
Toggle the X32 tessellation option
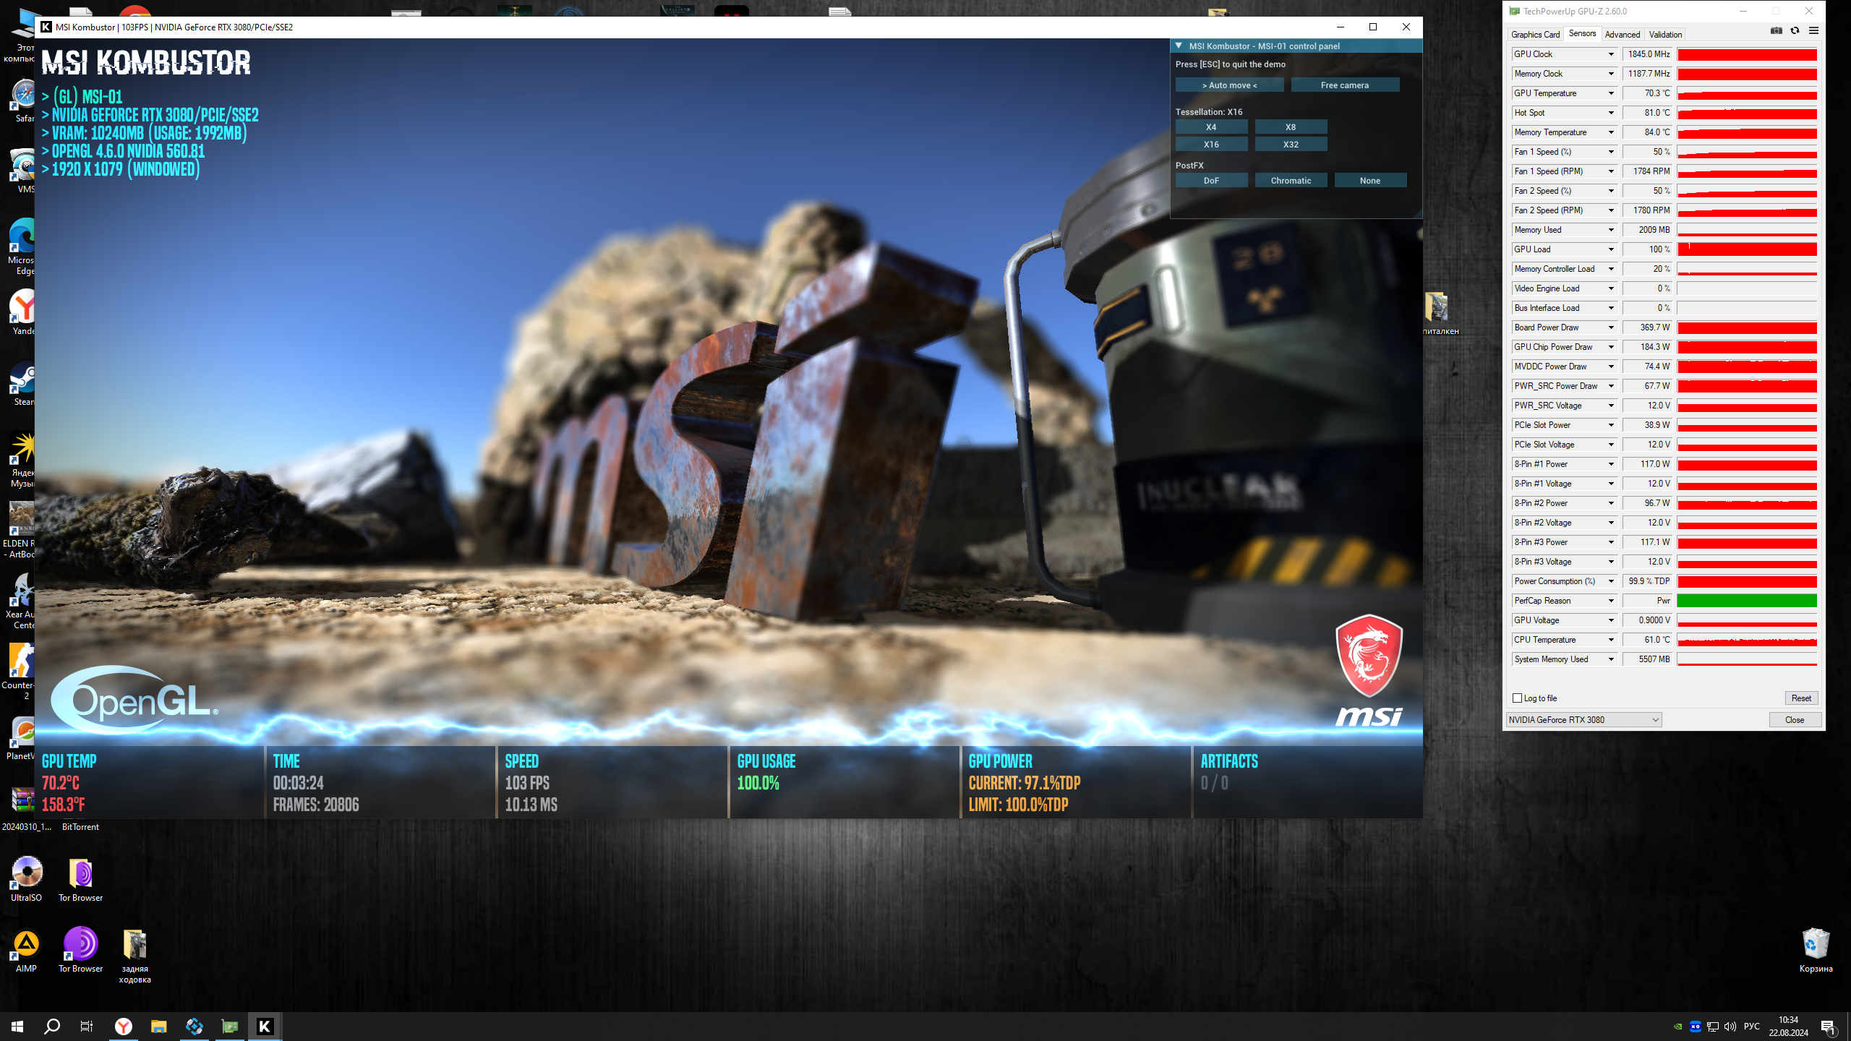click(1291, 145)
